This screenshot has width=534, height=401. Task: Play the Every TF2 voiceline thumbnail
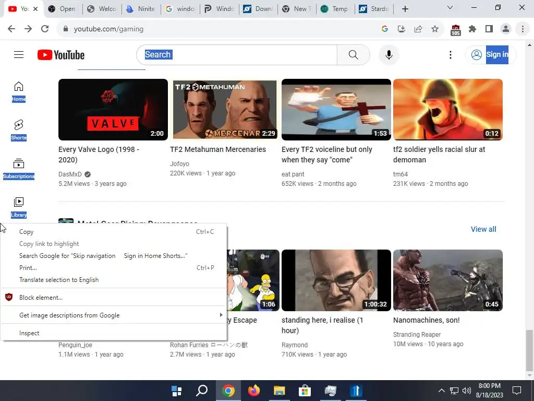click(336, 110)
